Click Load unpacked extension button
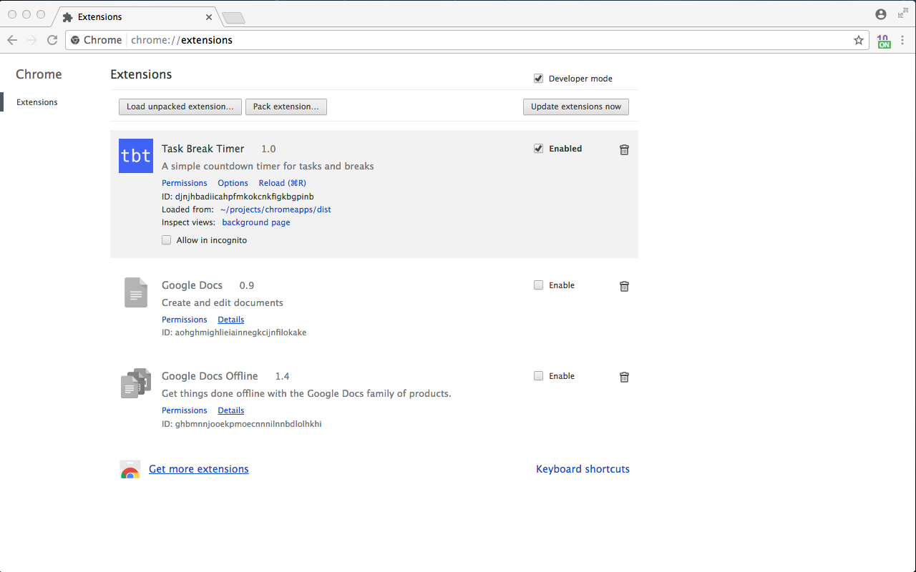 point(180,107)
